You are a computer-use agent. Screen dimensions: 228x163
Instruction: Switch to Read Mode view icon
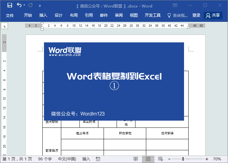[135, 159]
